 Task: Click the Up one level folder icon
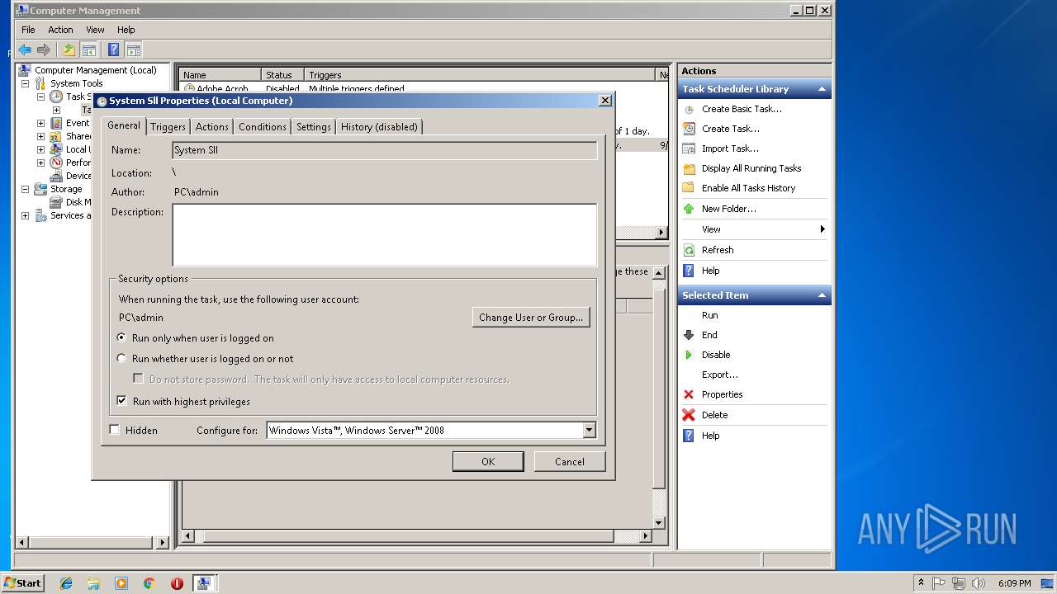pyautogui.click(x=69, y=50)
